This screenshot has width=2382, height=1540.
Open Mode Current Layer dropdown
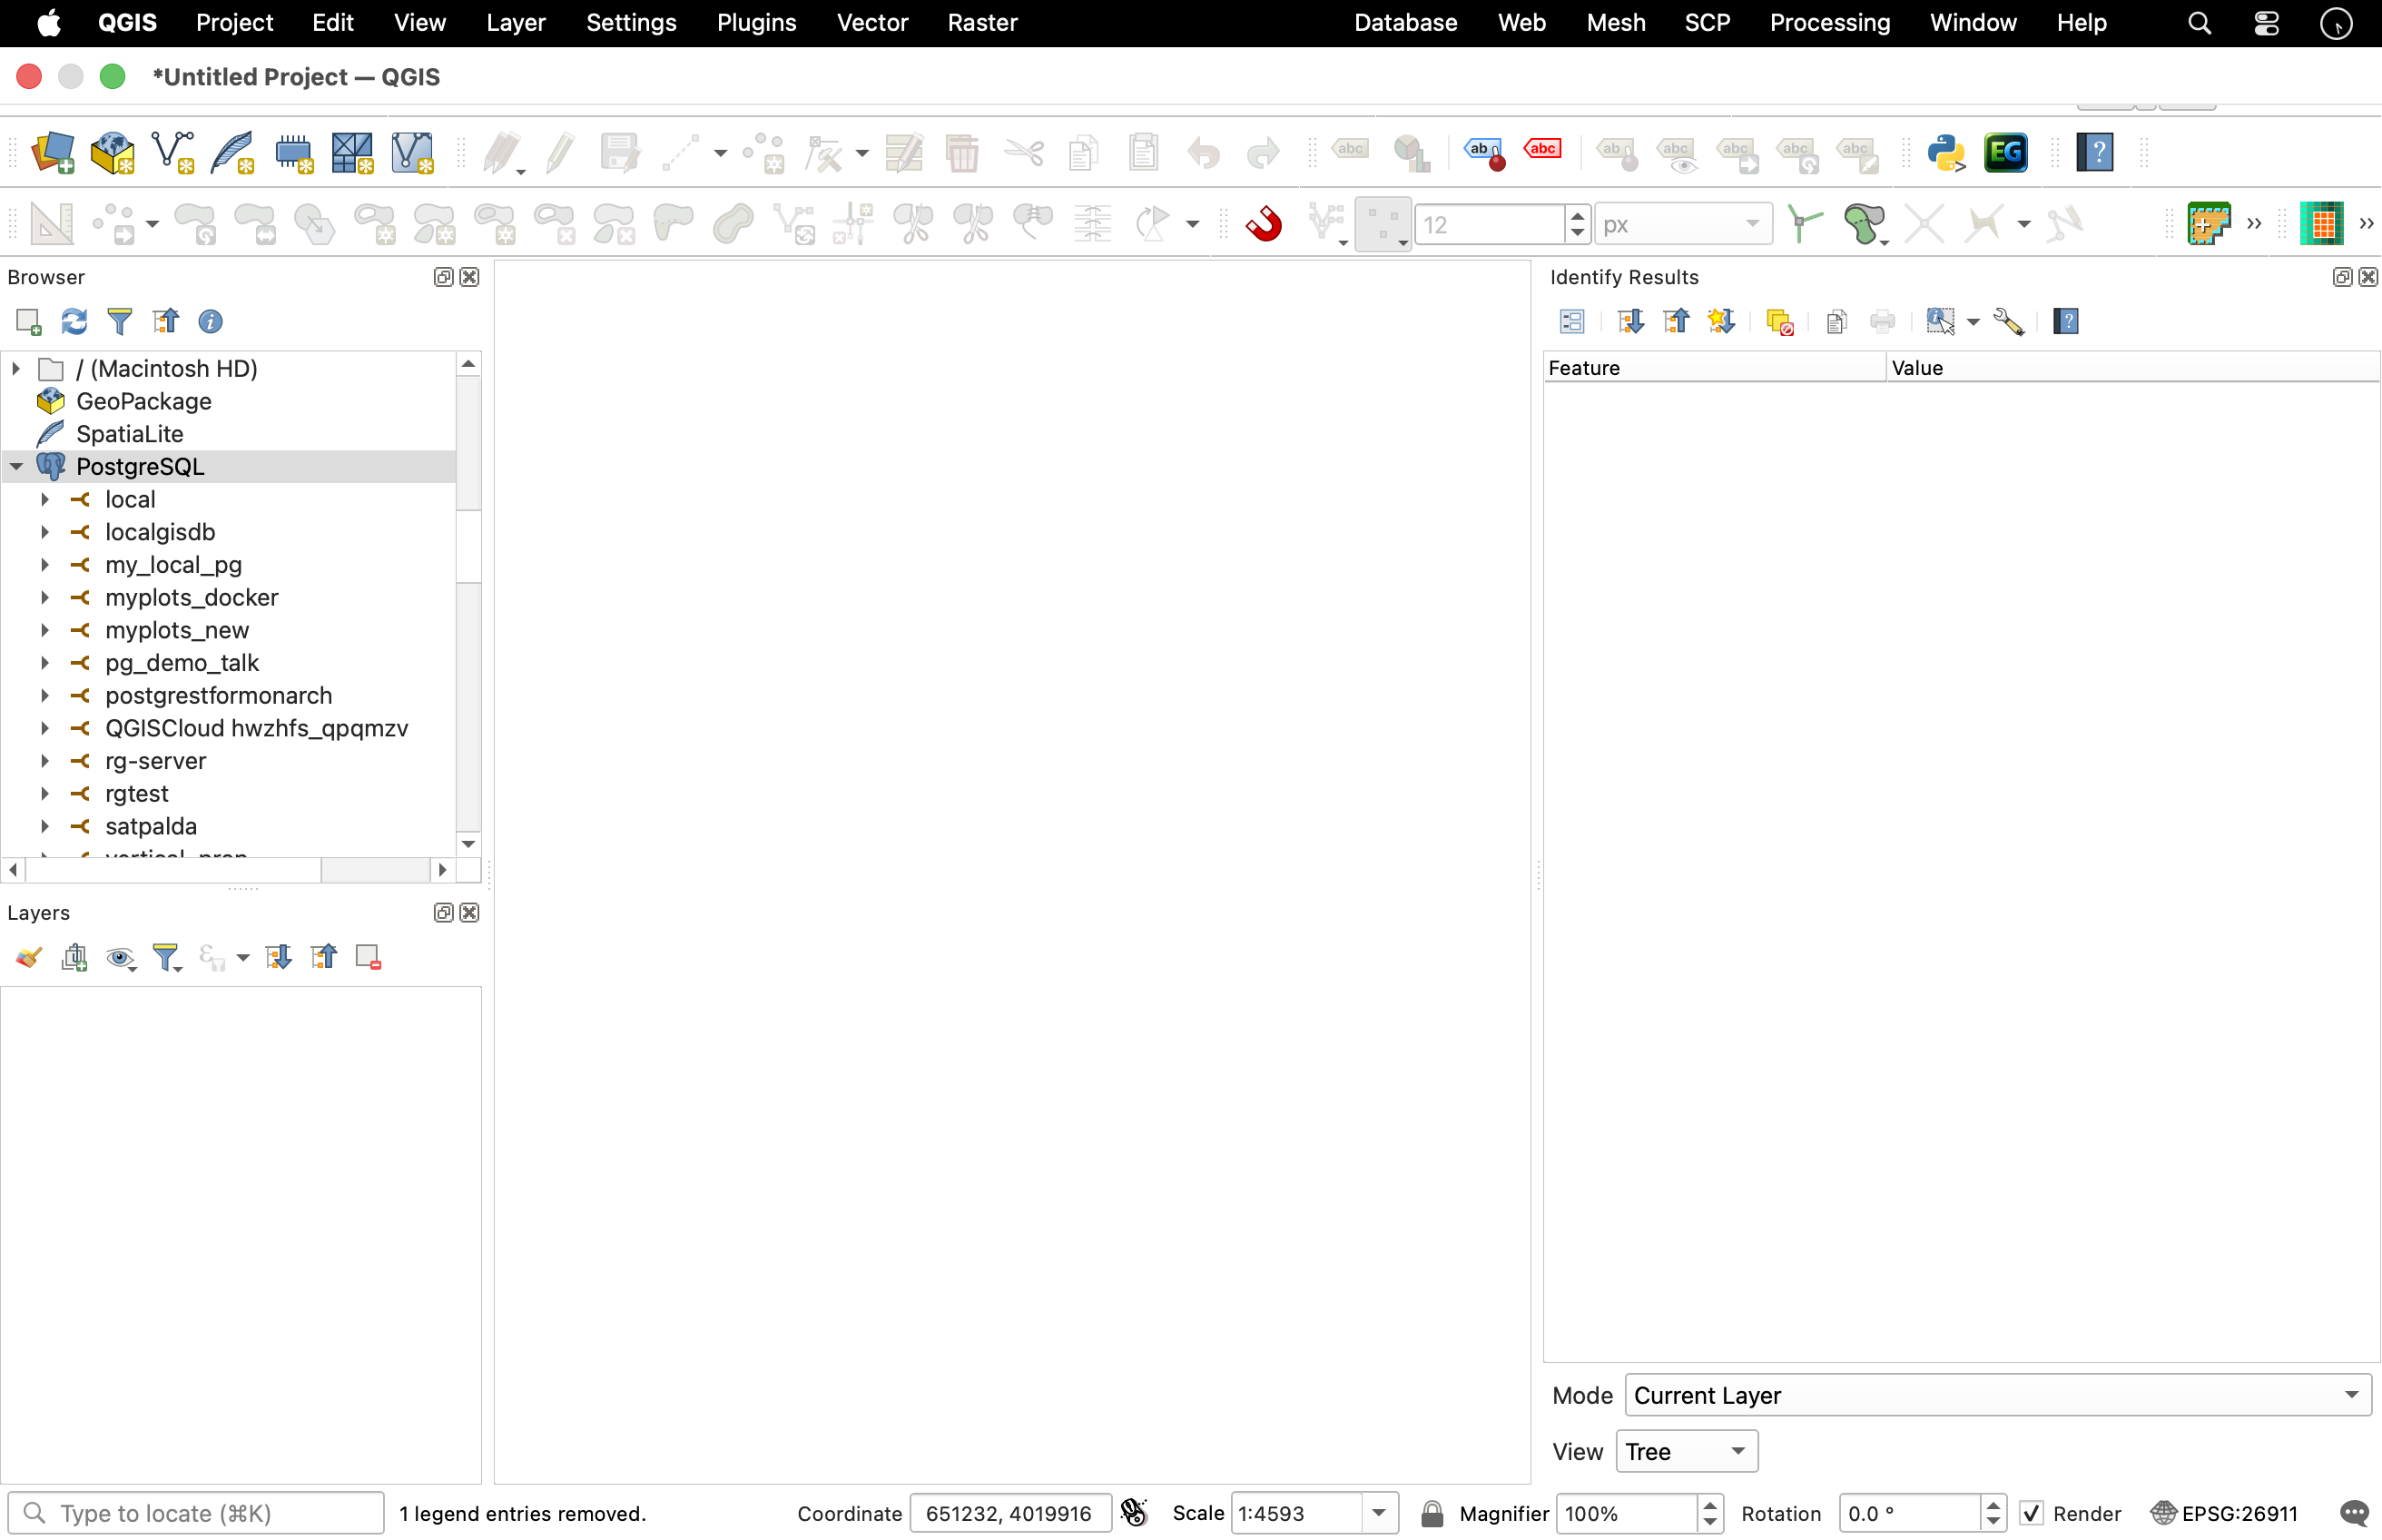tap(1997, 1394)
